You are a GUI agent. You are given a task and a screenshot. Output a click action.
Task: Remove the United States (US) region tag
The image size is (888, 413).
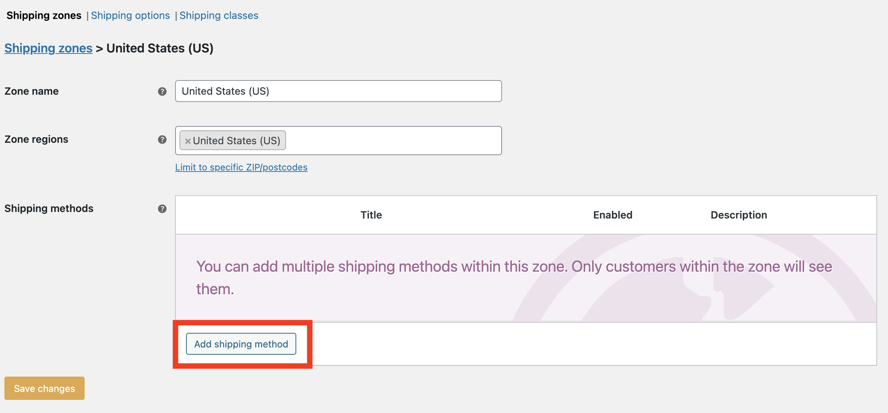coord(188,141)
